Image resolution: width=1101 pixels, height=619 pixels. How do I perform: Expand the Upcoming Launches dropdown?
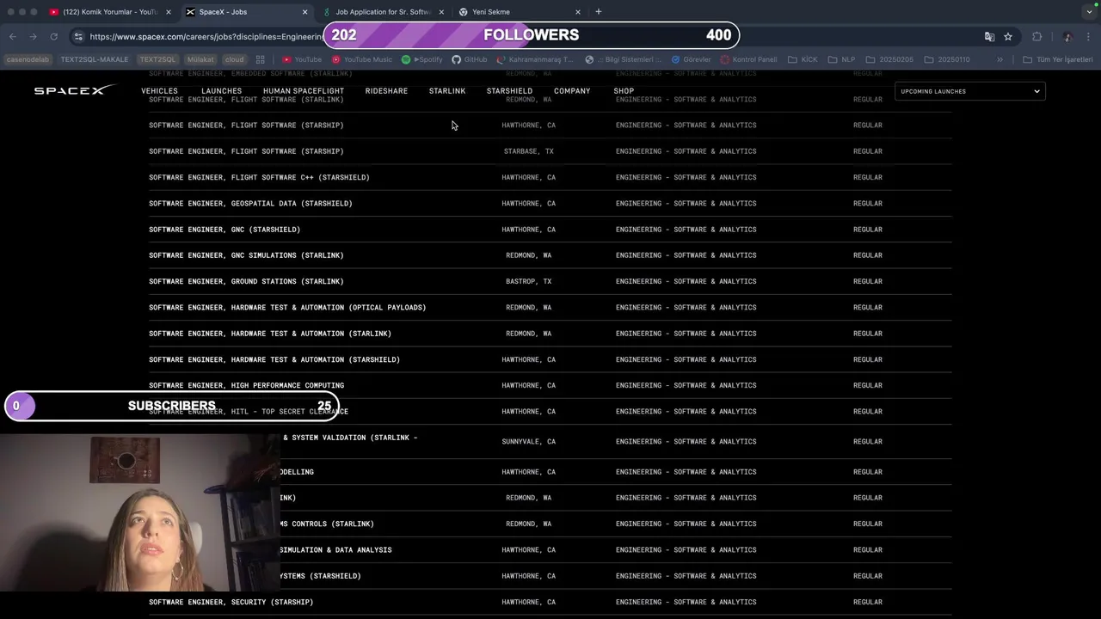click(969, 91)
